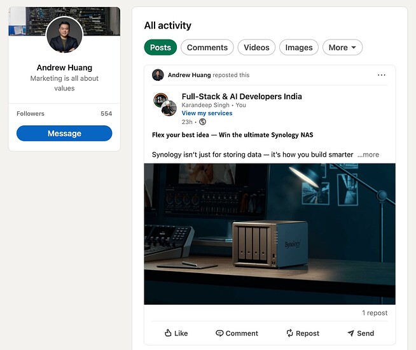Switch to the Comments tab

point(207,48)
